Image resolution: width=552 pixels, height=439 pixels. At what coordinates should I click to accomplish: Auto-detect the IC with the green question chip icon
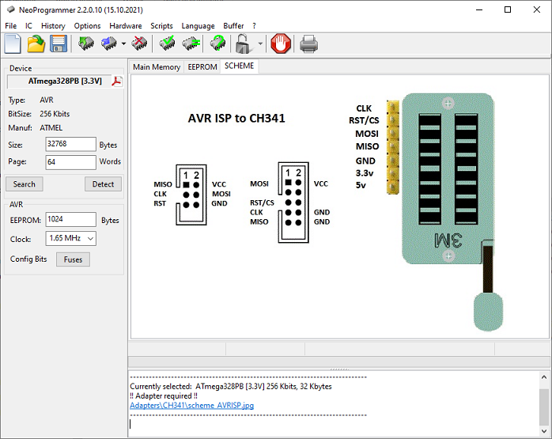click(x=218, y=44)
